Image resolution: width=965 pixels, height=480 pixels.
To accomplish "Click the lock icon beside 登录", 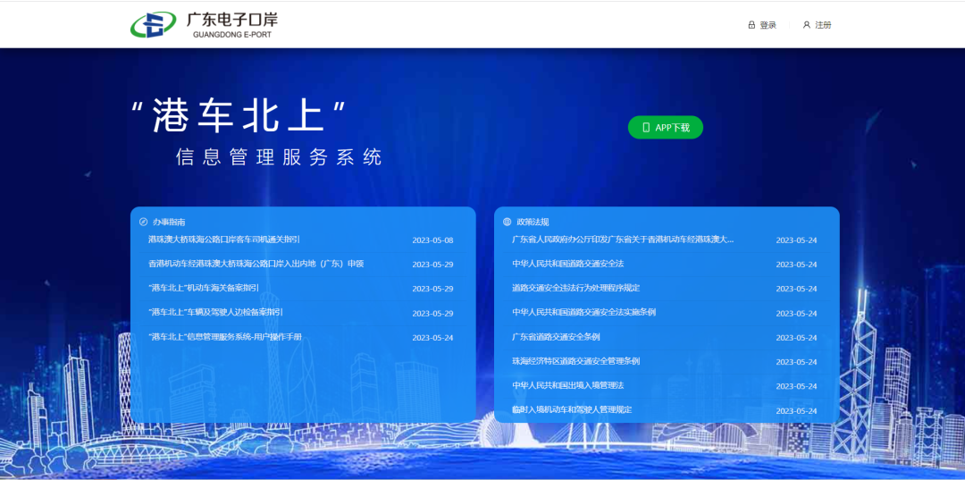I will coord(751,25).
